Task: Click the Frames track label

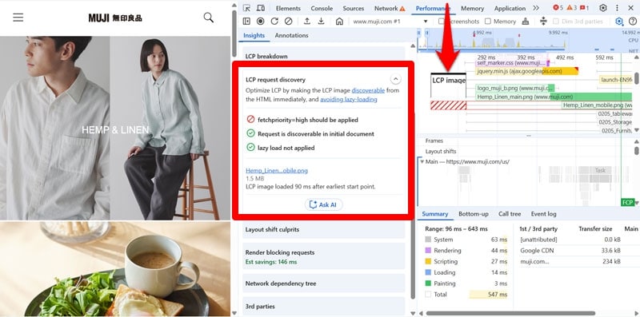Action: click(x=434, y=141)
